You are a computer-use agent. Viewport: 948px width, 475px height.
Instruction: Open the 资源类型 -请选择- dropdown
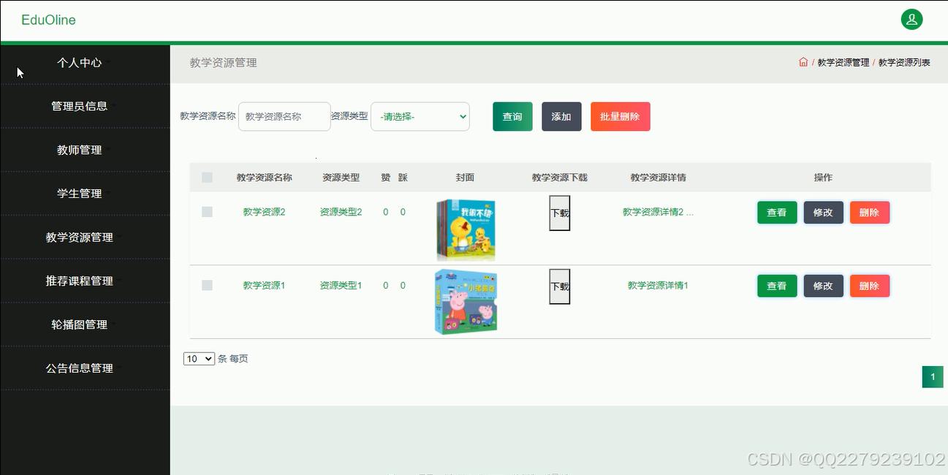(420, 116)
